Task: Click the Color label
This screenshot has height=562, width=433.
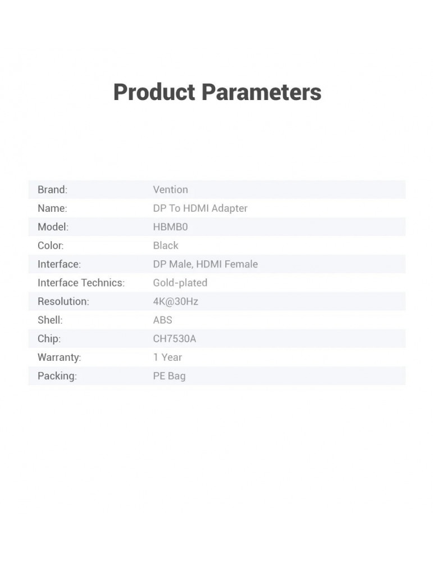Action: [51, 245]
